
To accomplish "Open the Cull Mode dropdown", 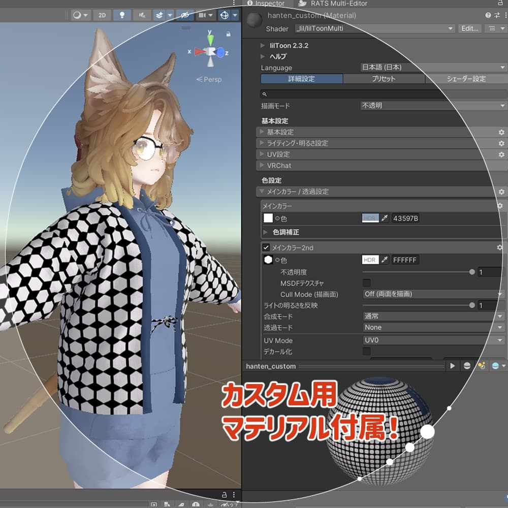I will point(433,294).
